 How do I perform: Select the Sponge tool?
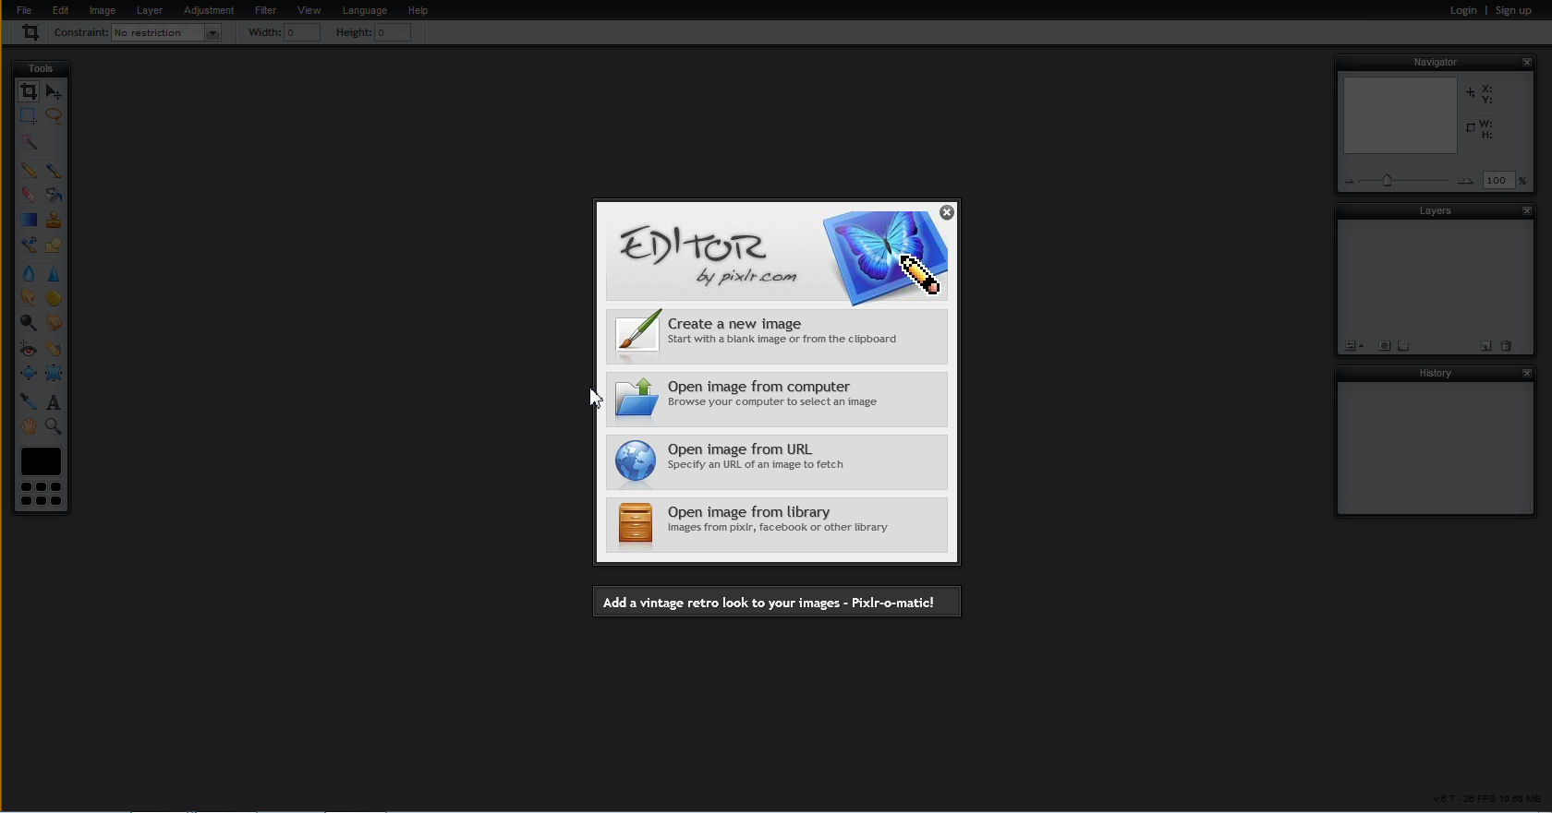(x=54, y=298)
